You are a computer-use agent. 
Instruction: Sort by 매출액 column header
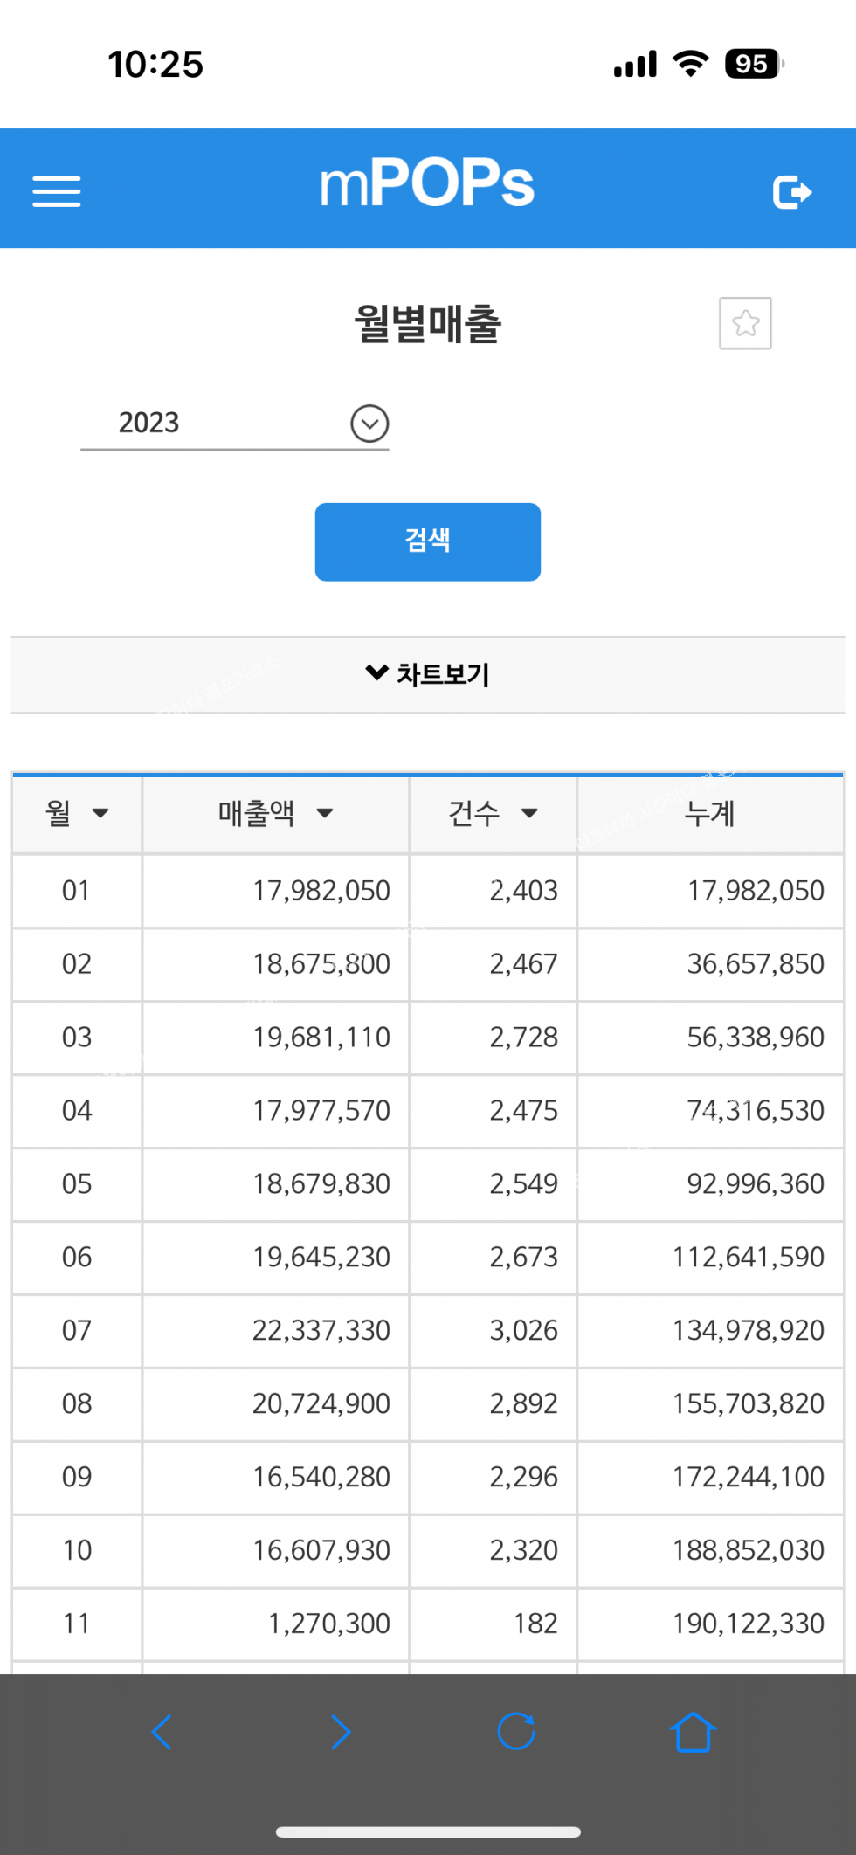pyautogui.click(x=275, y=813)
